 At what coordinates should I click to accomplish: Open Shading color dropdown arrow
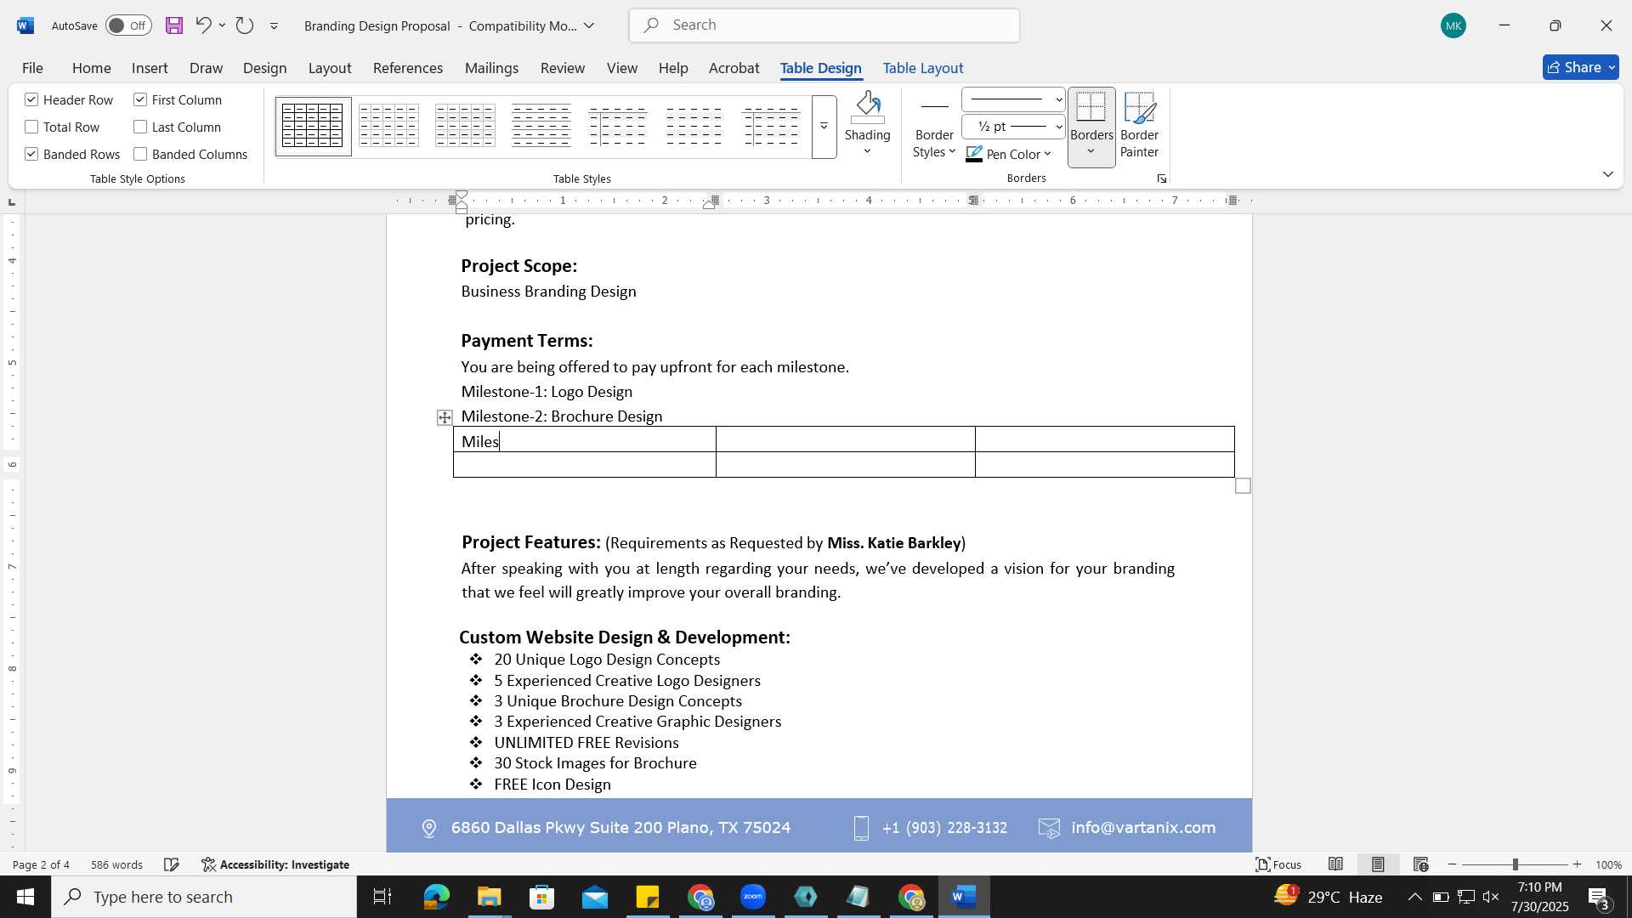pos(867,152)
